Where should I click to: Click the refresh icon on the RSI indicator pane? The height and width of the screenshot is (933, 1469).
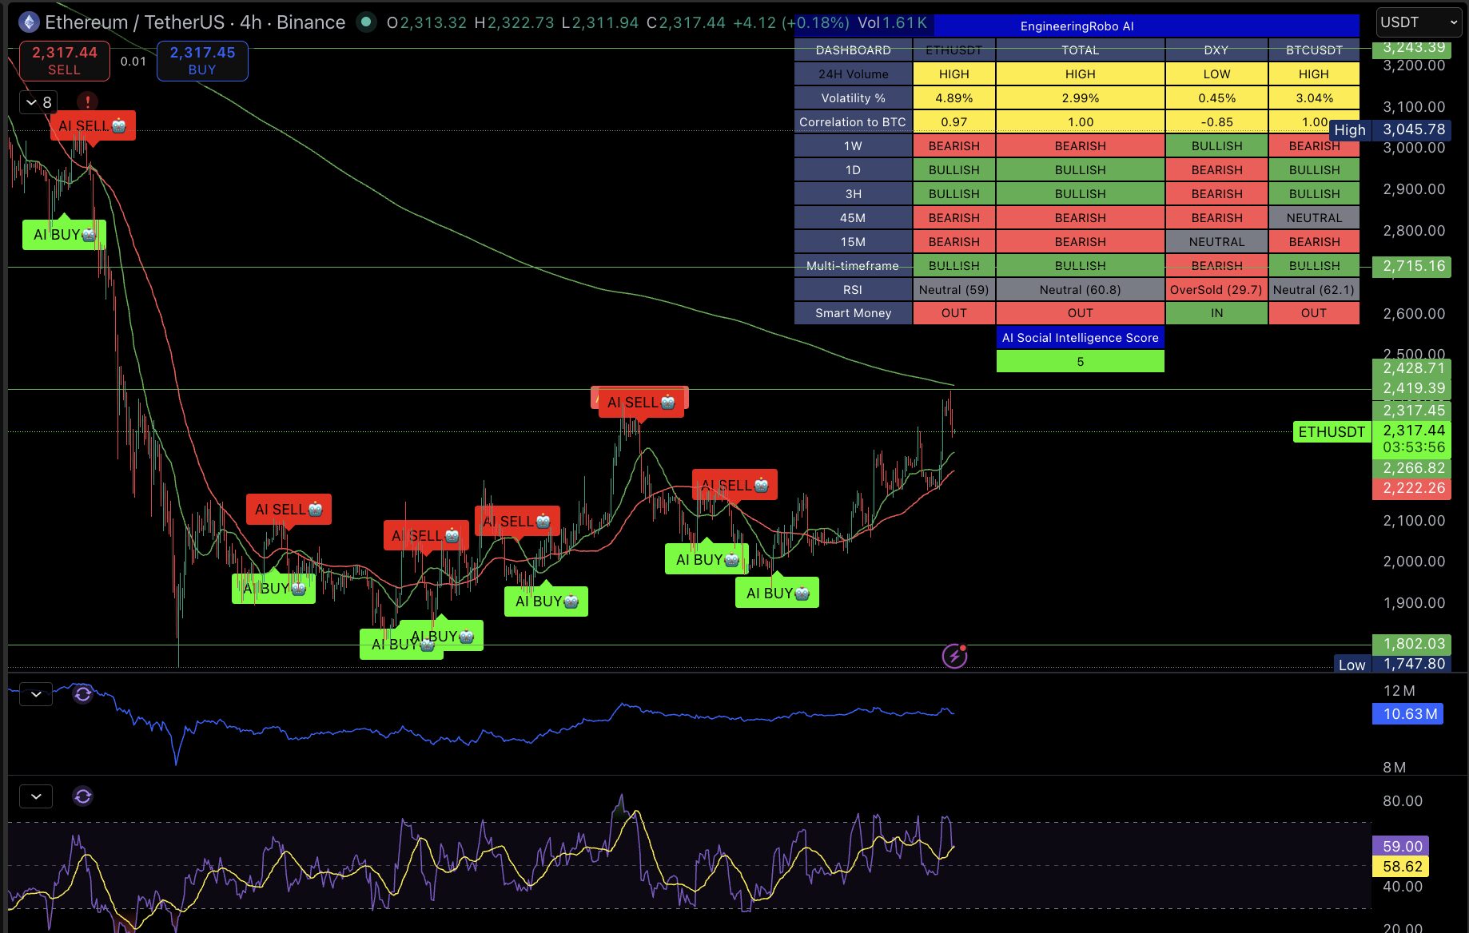click(82, 796)
